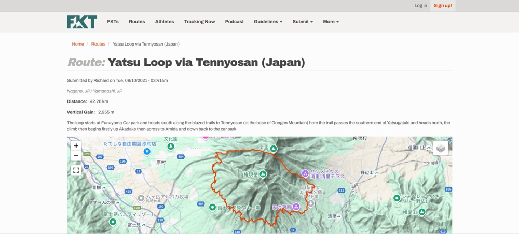Expand the More dropdown menu
Image resolution: width=519 pixels, height=234 pixels.
[x=331, y=22]
